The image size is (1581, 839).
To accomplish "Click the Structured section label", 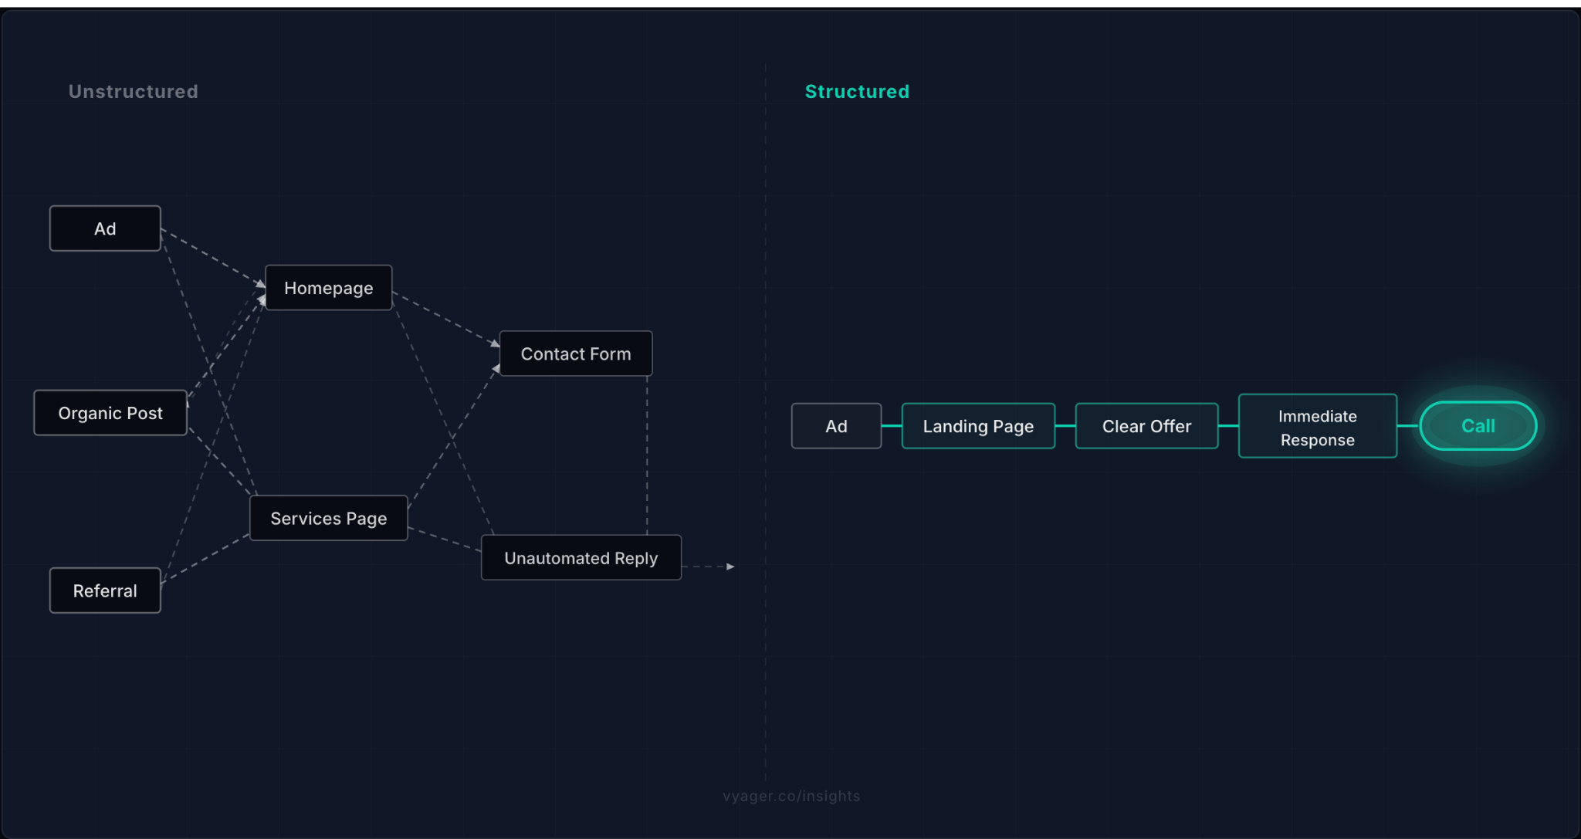I will 857,91.
